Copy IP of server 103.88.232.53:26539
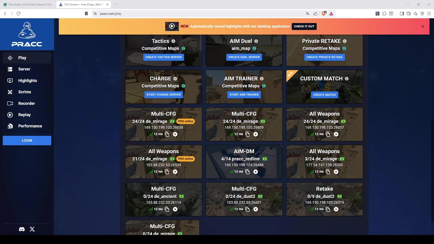 pyautogui.click(x=167, y=172)
